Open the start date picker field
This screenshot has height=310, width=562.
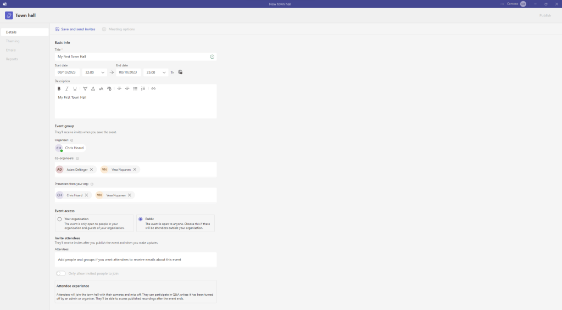tap(67, 72)
